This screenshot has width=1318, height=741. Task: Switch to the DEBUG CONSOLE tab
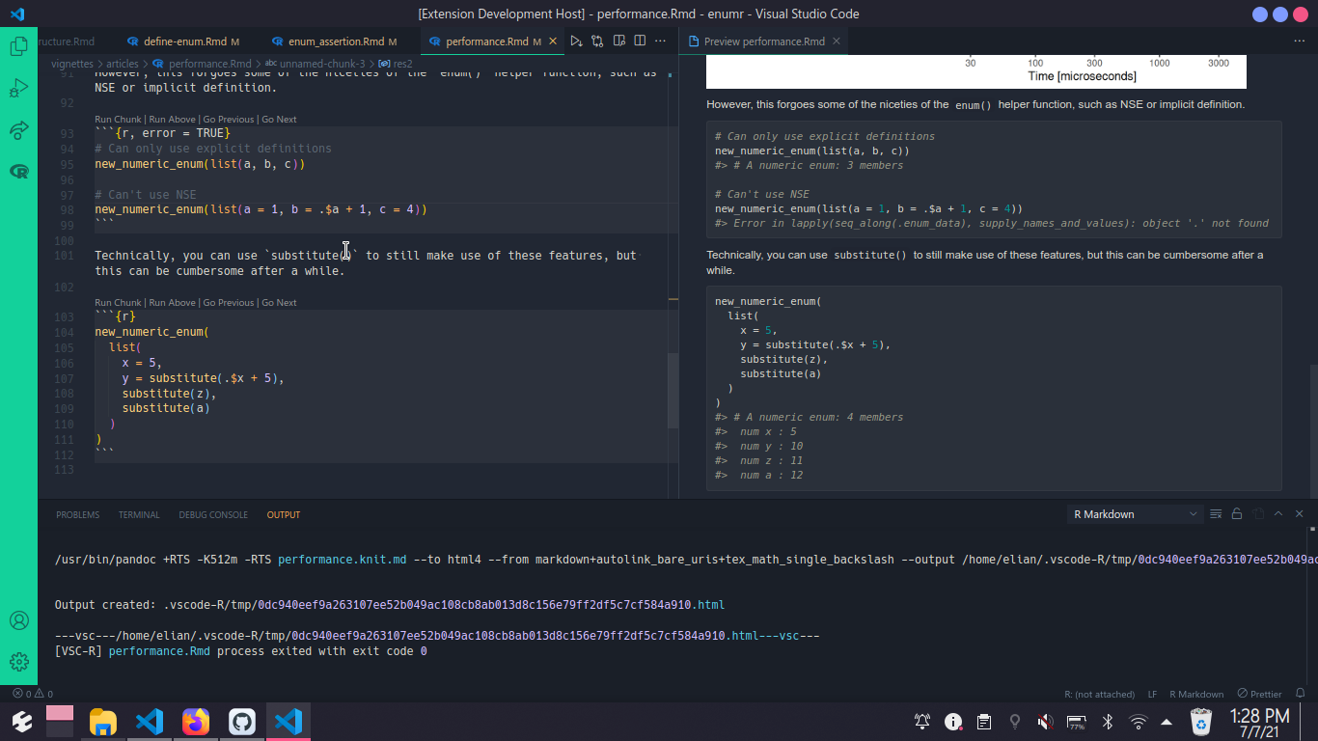[213, 515]
